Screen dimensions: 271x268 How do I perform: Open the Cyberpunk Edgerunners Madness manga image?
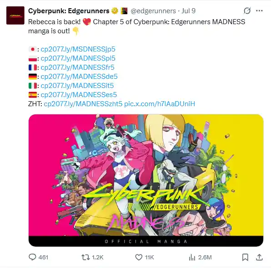point(146,180)
